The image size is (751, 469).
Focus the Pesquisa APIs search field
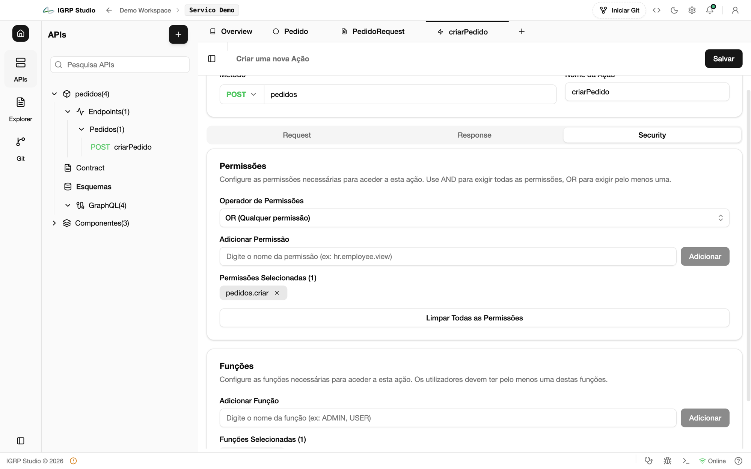pyautogui.click(x=120, y=65)
